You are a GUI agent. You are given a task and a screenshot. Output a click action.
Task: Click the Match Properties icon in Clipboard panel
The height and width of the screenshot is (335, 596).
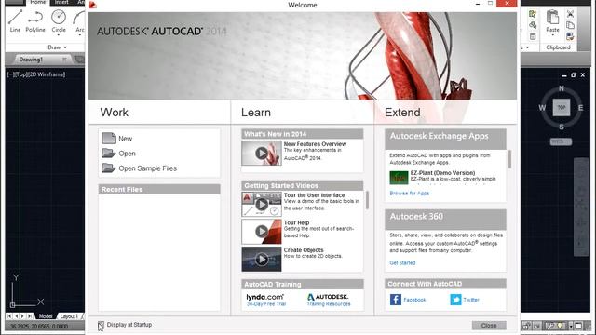tap(570, 36)
